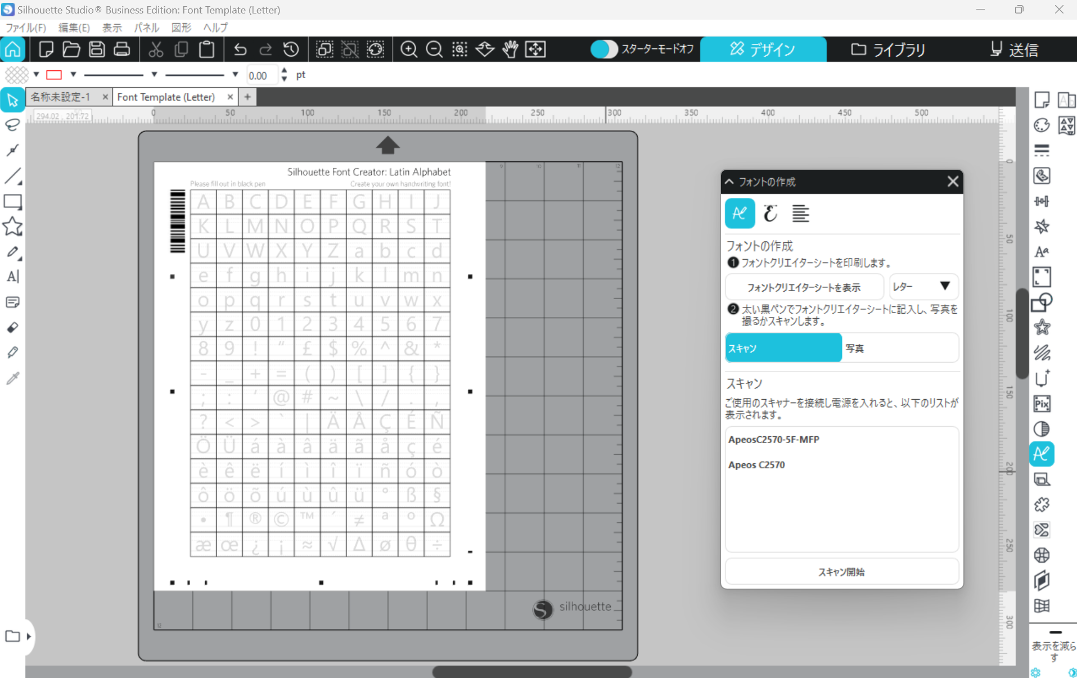The height and width of the screenshot is (678, 1077).
Task: Click フォントクリエイターシートを表示 button
Action: pos(804,287)
